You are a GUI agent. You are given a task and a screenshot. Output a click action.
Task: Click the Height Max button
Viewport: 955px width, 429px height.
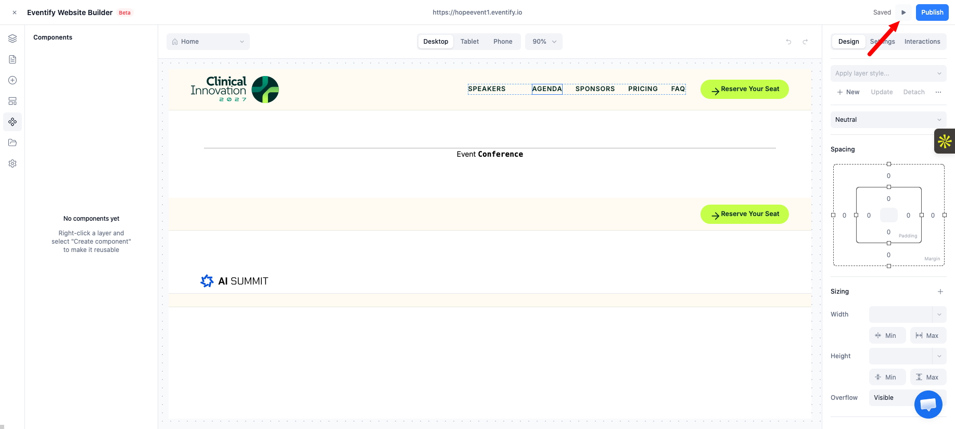(928, 377)
